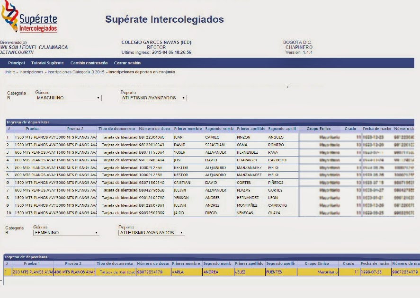Follow the Inicio breadcrumb link
Viewport: 420px width, 298px height.
click(10, 72)
